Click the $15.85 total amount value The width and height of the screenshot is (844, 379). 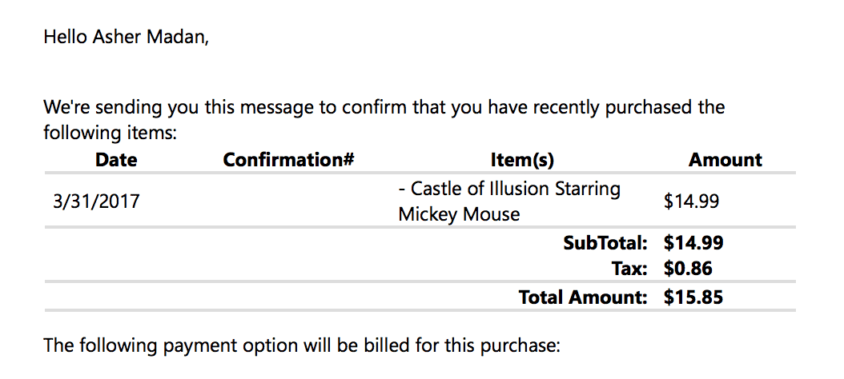(x=693, y=297)
